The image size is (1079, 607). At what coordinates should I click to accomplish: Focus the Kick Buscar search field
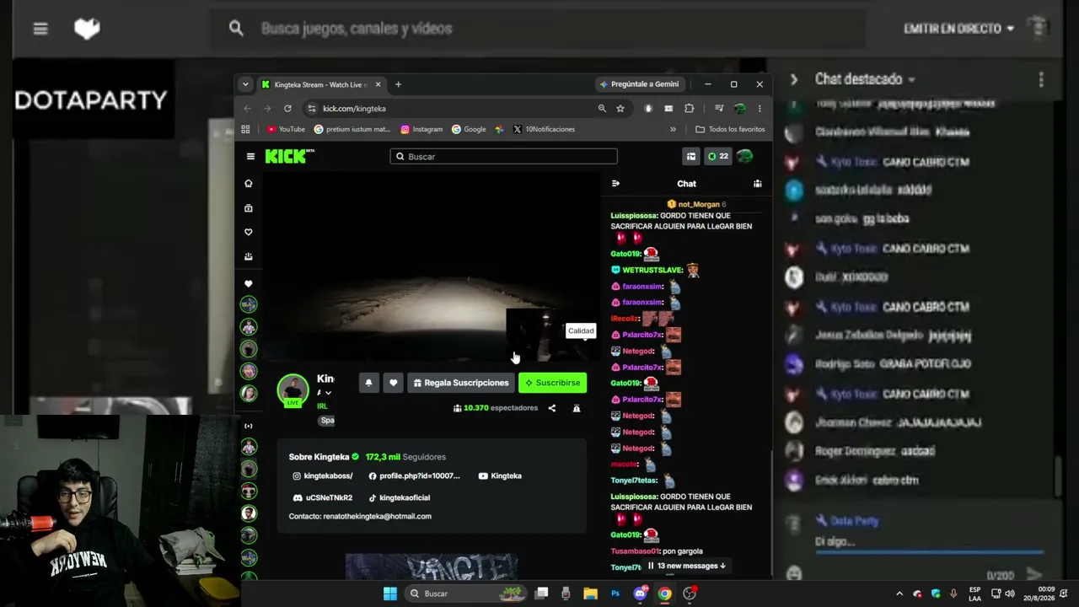(x=503, y=156)
